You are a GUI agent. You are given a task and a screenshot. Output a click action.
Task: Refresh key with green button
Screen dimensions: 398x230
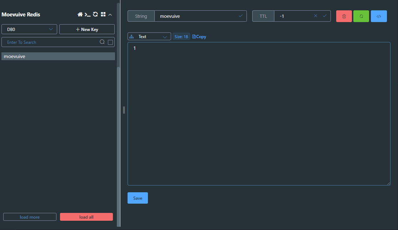[x=361, y=16]
